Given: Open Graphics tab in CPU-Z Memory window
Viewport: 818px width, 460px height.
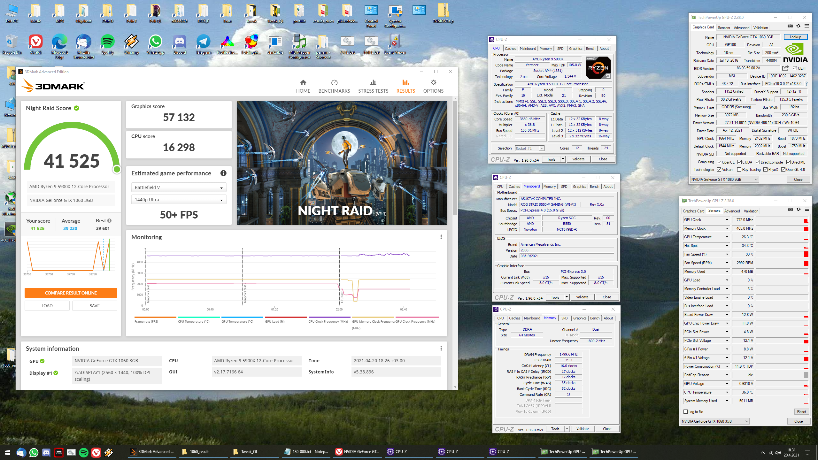Looking at the screenshot, I should pos(580,318).
